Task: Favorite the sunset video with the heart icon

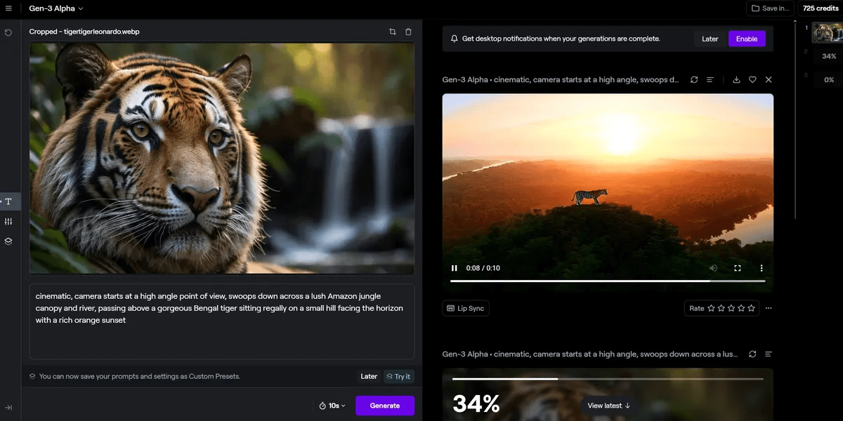Action: [x=752, y=80]
